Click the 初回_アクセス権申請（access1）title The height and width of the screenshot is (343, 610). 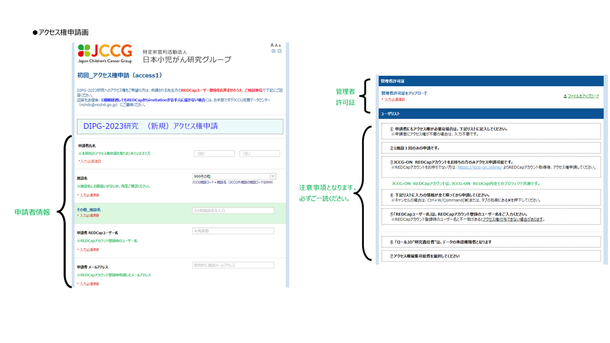[120, 75]
